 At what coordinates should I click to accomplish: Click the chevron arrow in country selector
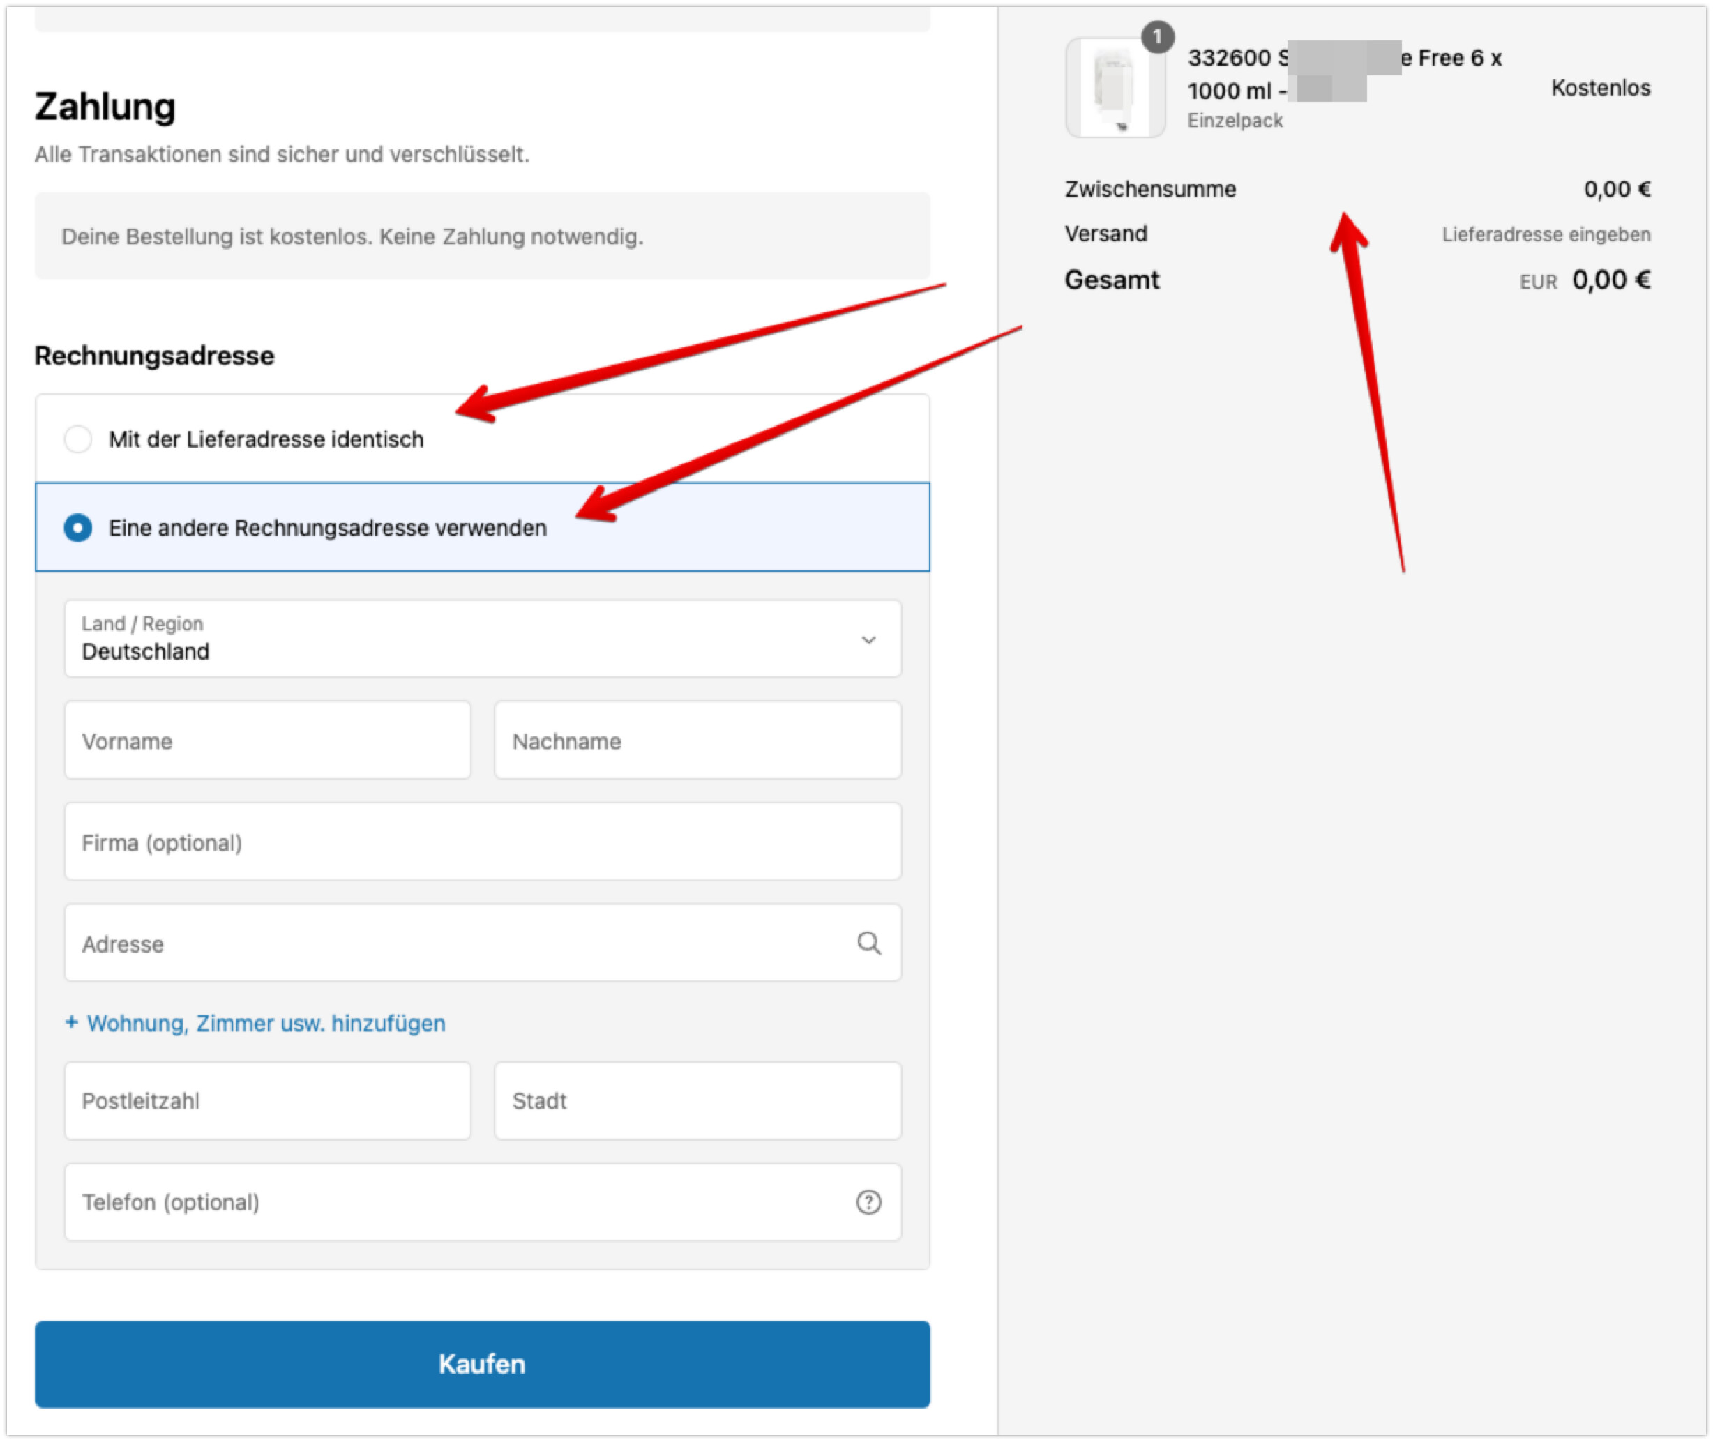pos(868,639)
